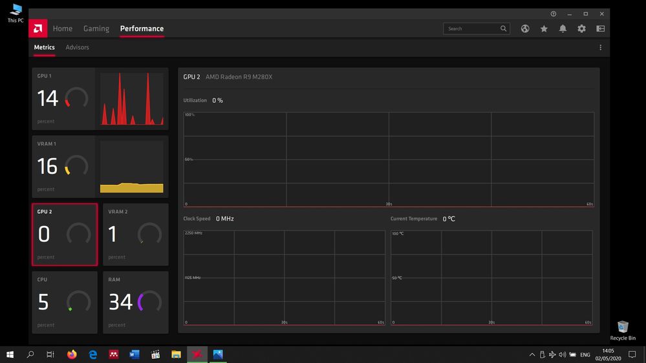The image size is (646, 363).
Task: Click the VRAM 1 yellow gauge dial
Action: click(77, 166)
